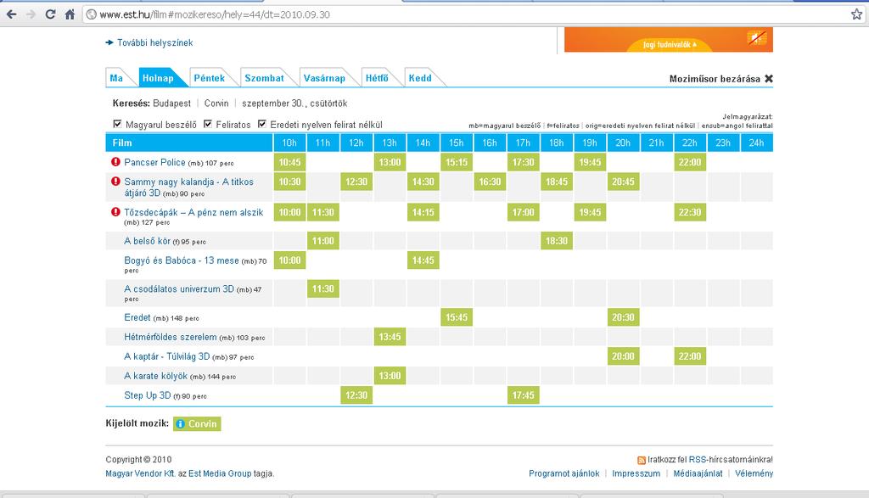Toggle the Magyarul beszélő checkbox
The height and width of the screenshot is (498, 869).
pos(117,124)
